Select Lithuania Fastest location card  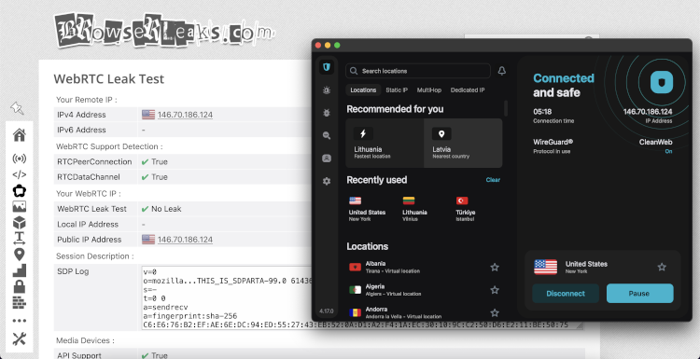(x=385, y=144)
